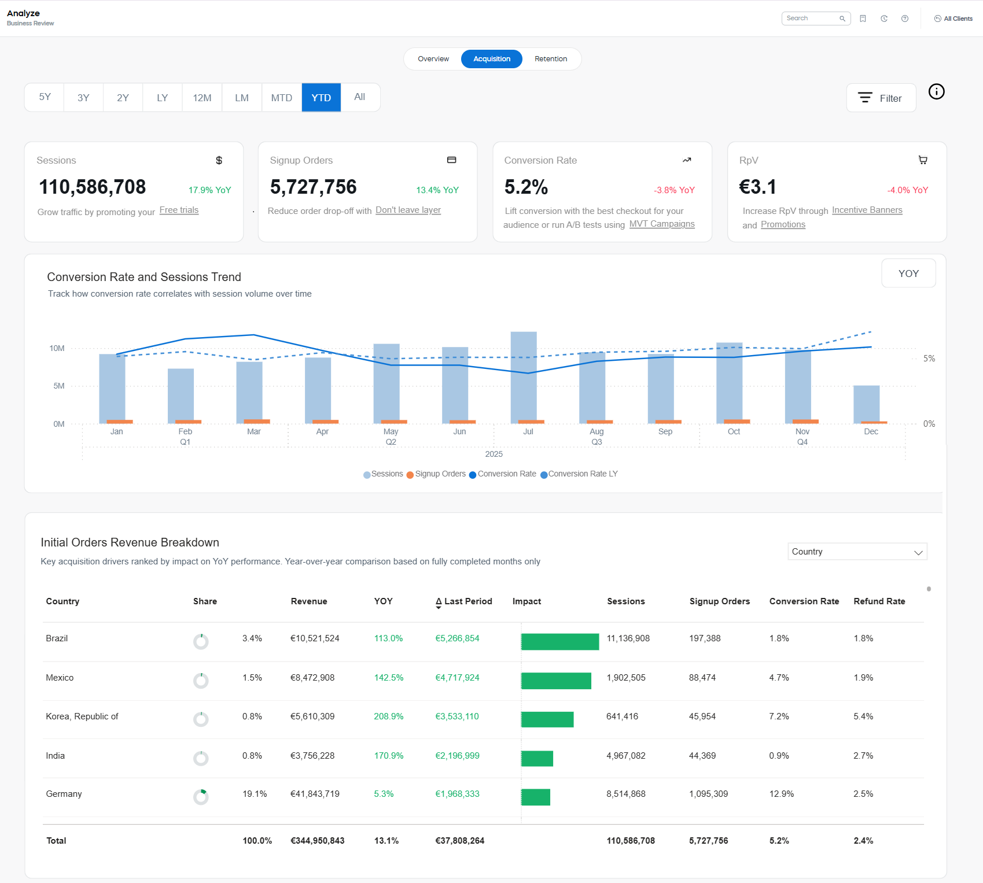
Task: Select the Overview tab
Action: [x=433, y=58]
